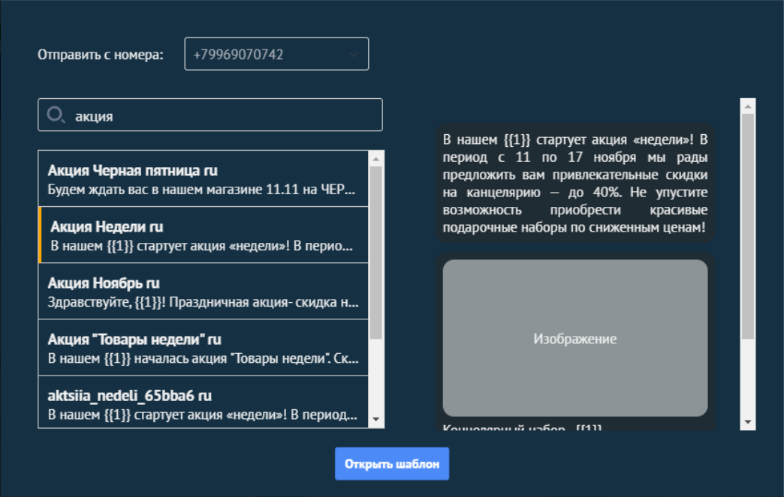
Task: Select template "Акция Недели ru"
Action: [x=203, y=235]
